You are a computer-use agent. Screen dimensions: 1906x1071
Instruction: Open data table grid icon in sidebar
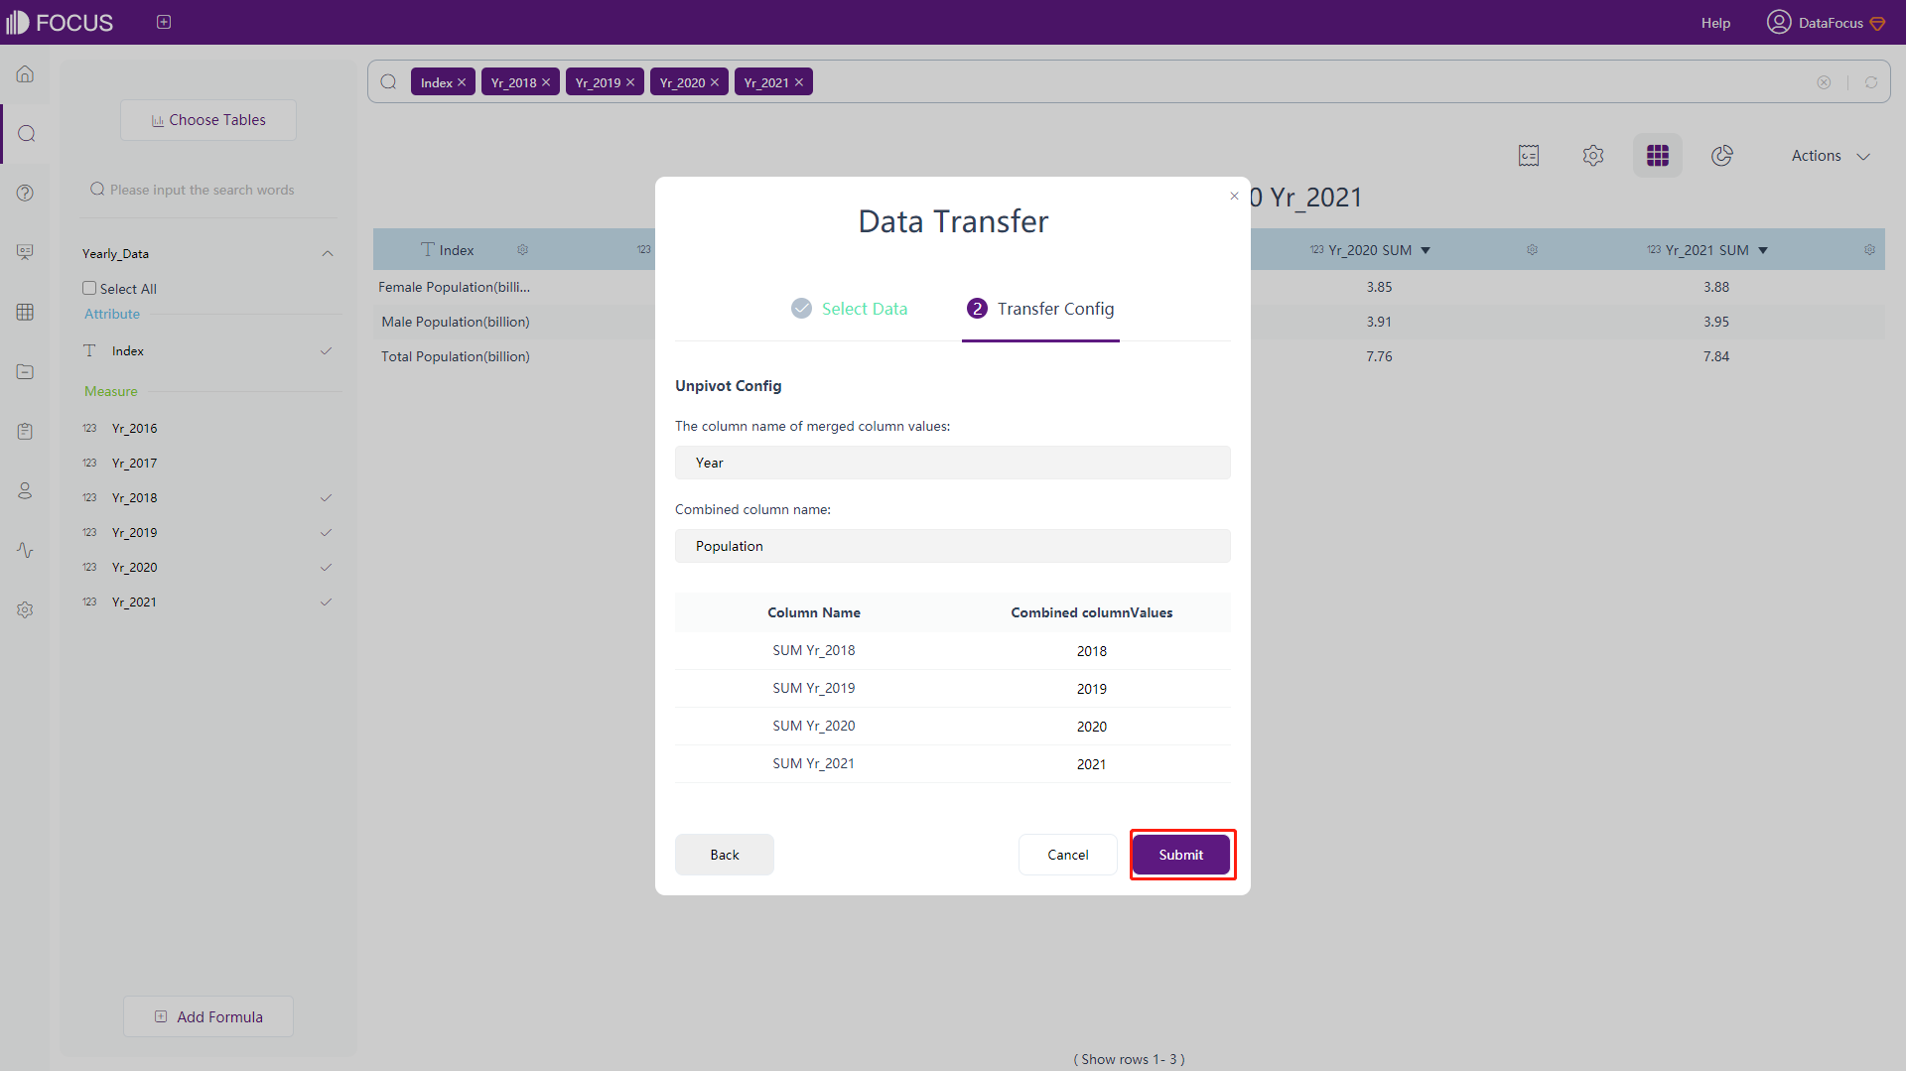coord(26,312)
